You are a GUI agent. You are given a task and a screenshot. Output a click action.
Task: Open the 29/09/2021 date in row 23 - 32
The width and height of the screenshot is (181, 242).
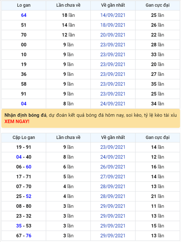113,216
